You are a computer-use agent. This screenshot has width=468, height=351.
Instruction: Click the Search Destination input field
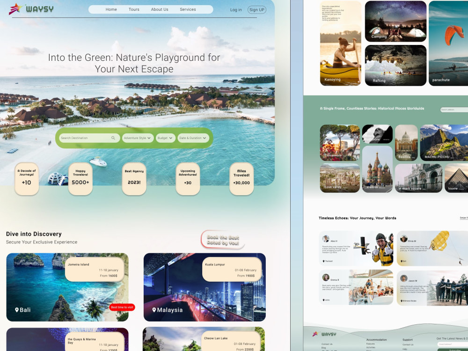[89, 138]
